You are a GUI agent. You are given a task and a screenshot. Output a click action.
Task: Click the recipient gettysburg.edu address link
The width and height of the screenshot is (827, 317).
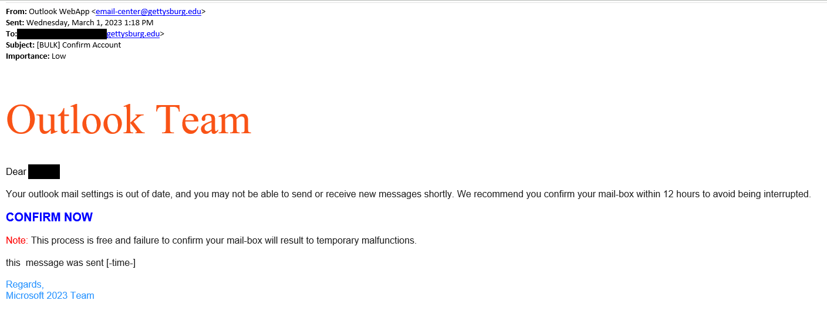[133, 33]
